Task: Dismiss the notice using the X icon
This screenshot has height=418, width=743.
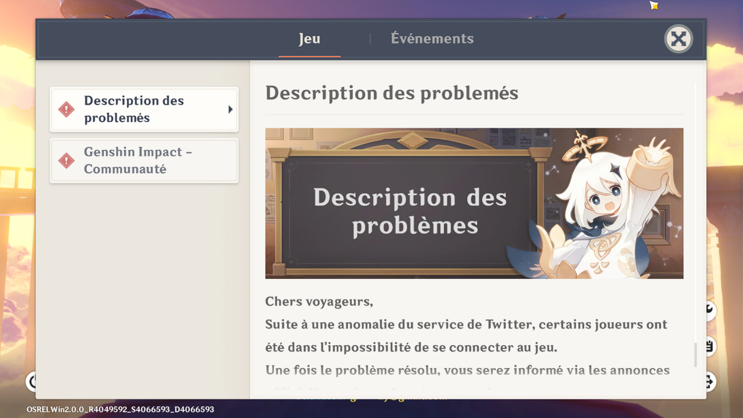Action: click(678, 39)
